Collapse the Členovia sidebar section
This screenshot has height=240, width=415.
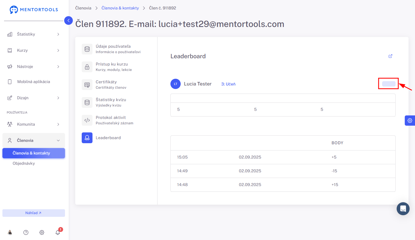[33, 140]
